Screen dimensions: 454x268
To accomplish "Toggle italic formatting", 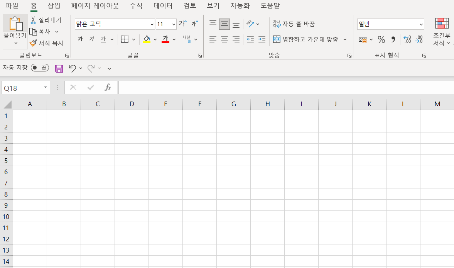I will 91,39.
